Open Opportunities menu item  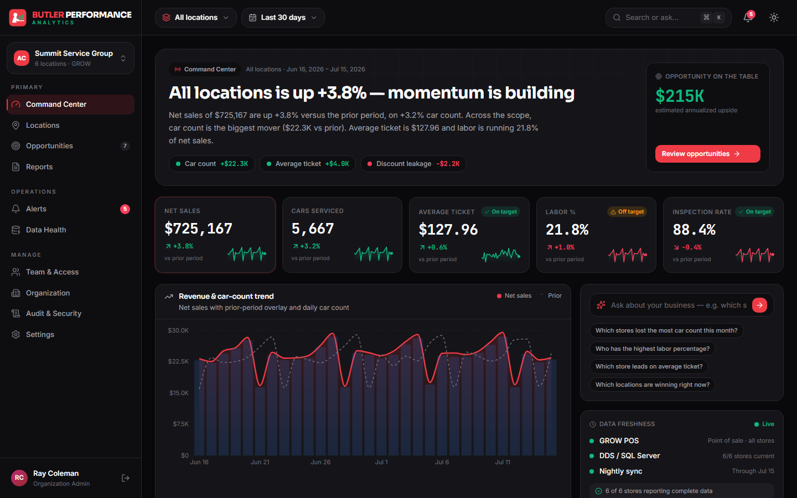click(x=70, y=146)
